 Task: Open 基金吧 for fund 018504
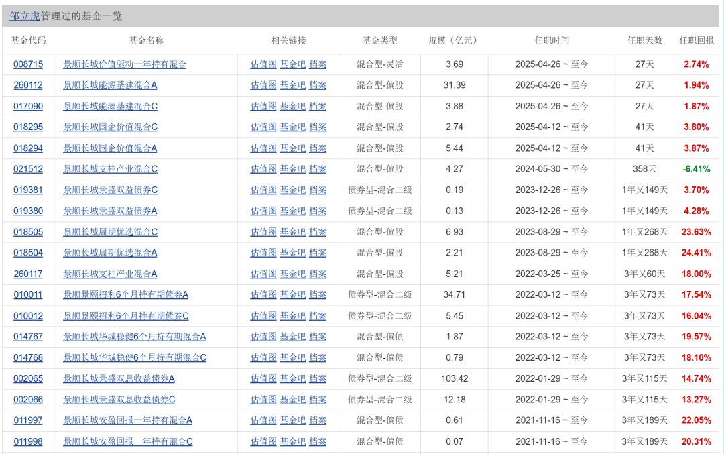coord(293,253)
